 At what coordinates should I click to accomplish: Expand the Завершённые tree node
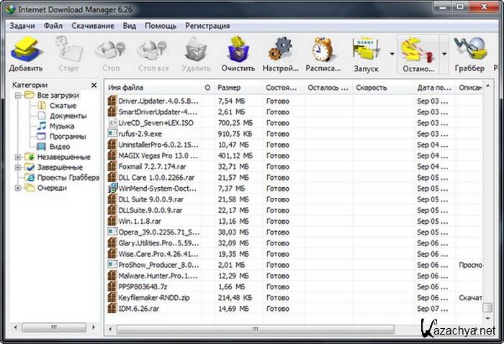18,167
